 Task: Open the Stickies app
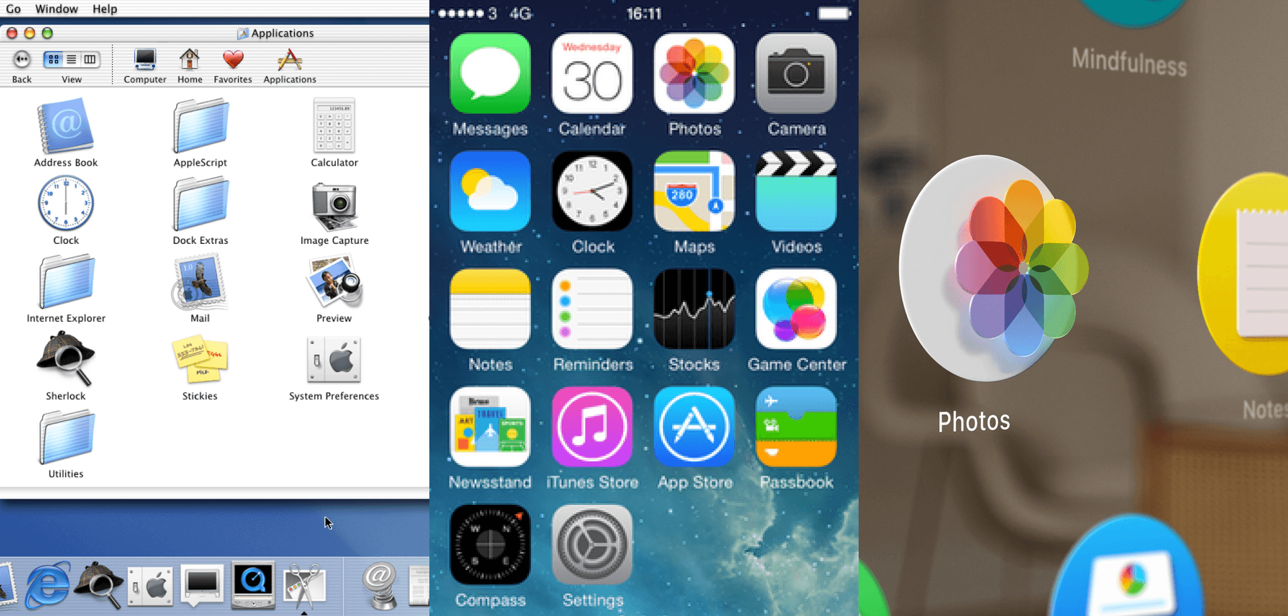200,360
